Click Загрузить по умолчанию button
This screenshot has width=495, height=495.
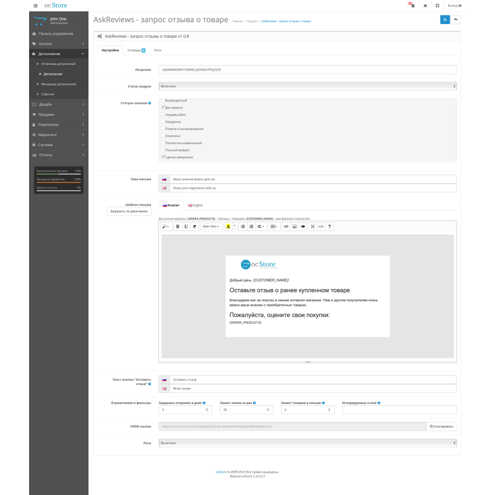click(x=129, y=211)
